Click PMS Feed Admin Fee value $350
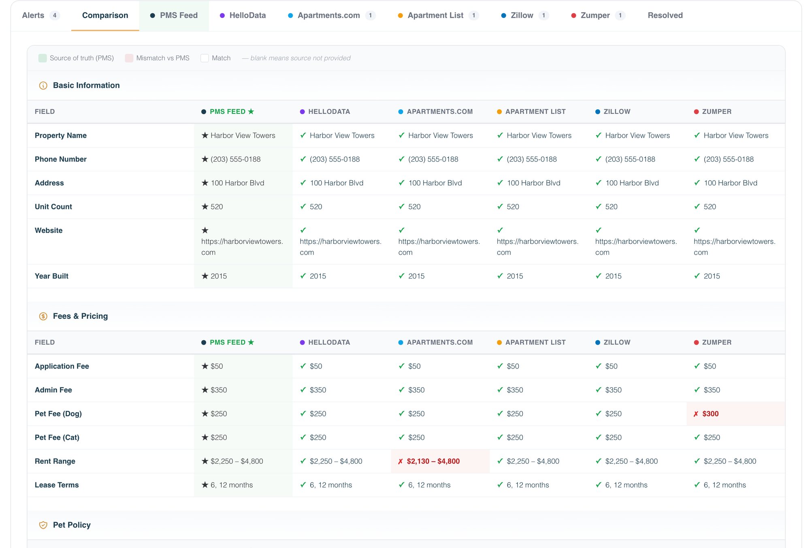 (x=219, y=390)
